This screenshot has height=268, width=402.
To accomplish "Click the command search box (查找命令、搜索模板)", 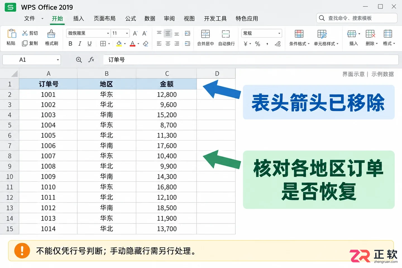I will coord(357,18).
